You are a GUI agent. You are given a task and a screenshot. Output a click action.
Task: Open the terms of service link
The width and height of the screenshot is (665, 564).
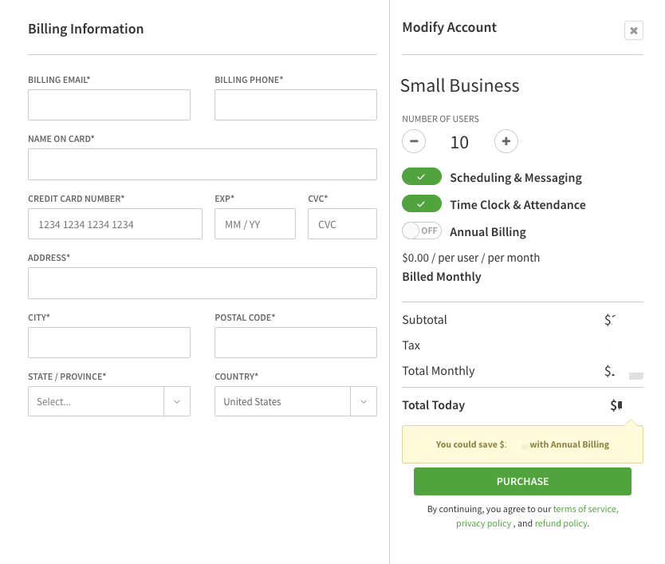pyautogui.click(x=585, y=509)
